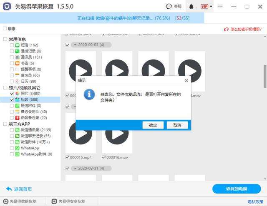This screenshot has width=267, height=206.
Task: Open the 隐私政策 privacy link
Action: tap(255, 201)
